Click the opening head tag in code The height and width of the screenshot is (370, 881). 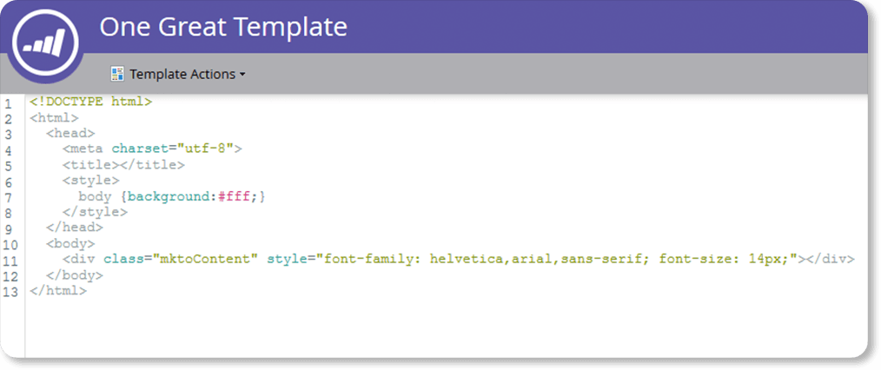[70, 134]
